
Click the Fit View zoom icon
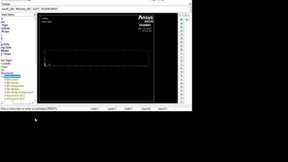coord(181,49)
